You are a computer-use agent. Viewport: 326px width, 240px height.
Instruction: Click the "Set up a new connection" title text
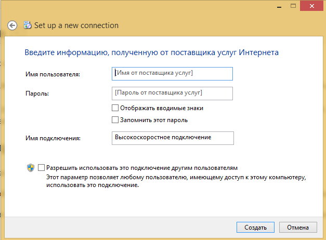click(76, 25)
